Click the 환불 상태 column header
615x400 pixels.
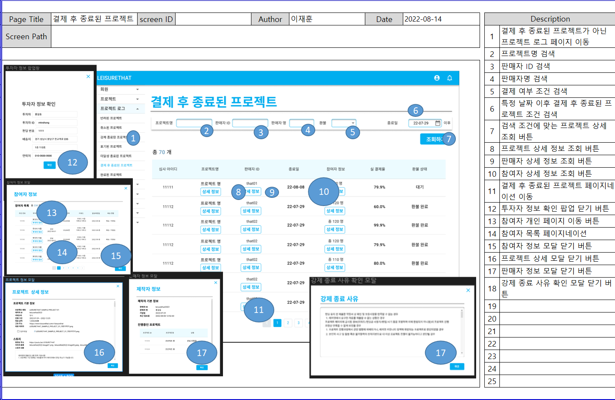420,169
